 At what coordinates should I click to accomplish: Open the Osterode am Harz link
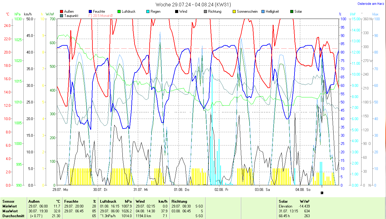pos(371,4)
